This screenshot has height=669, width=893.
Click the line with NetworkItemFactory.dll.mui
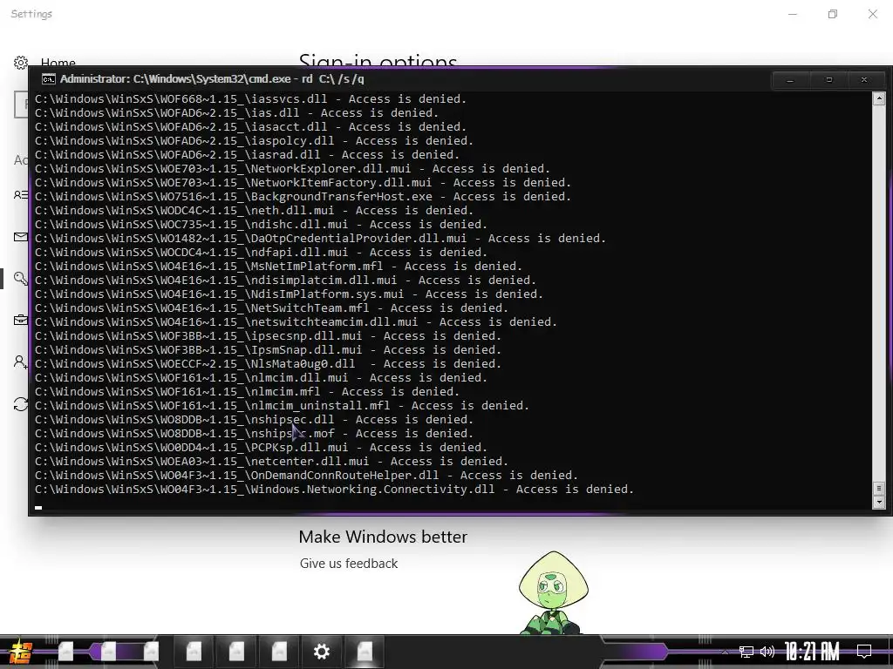tap(303, 183)
